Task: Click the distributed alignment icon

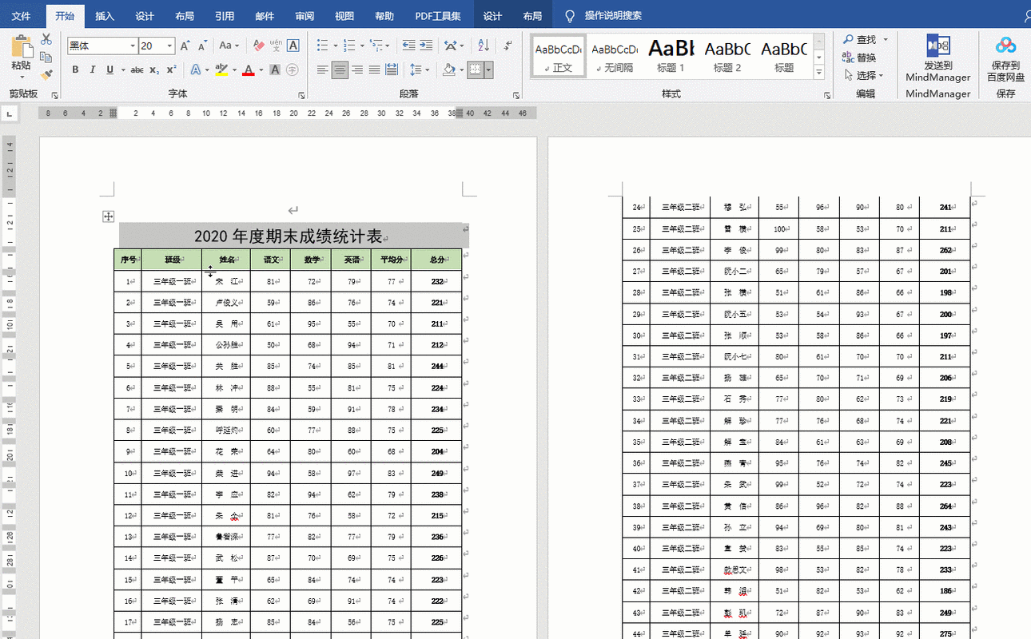Action: click(x=391, y=69)
